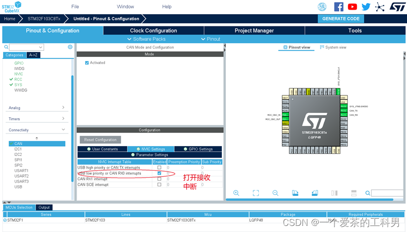
Task: Open the ST community network icon
Action: 380,7
